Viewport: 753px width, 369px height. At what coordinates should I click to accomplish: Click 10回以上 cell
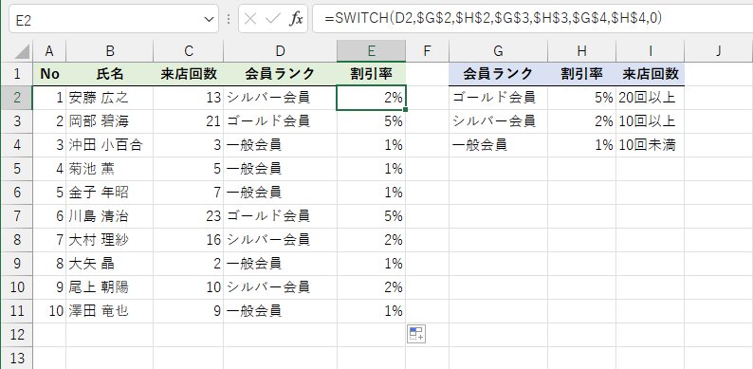[651, 121]
